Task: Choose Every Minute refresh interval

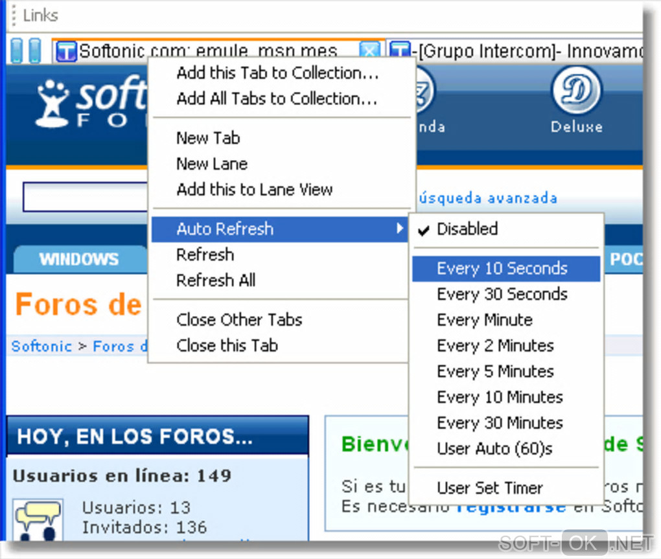Action: tap(506, 320)
